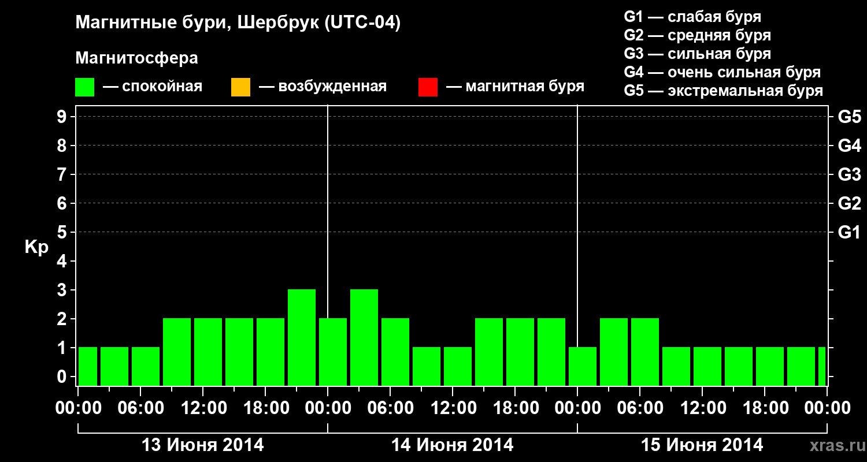Click the G3 tick label beside Kp 7
This screenshot has height=462, width=867.
850,174
